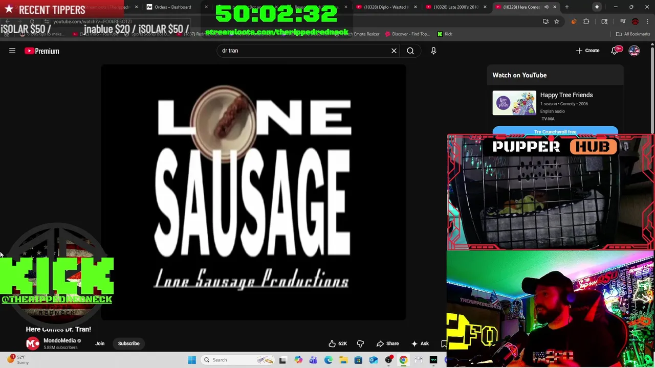Open the Happy Tree Friends thumbnail
655x368 pixels.
pos(514,103)
